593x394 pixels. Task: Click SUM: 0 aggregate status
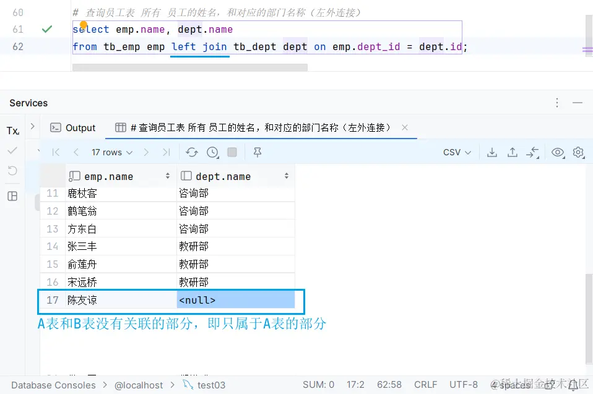coord(318,385)
